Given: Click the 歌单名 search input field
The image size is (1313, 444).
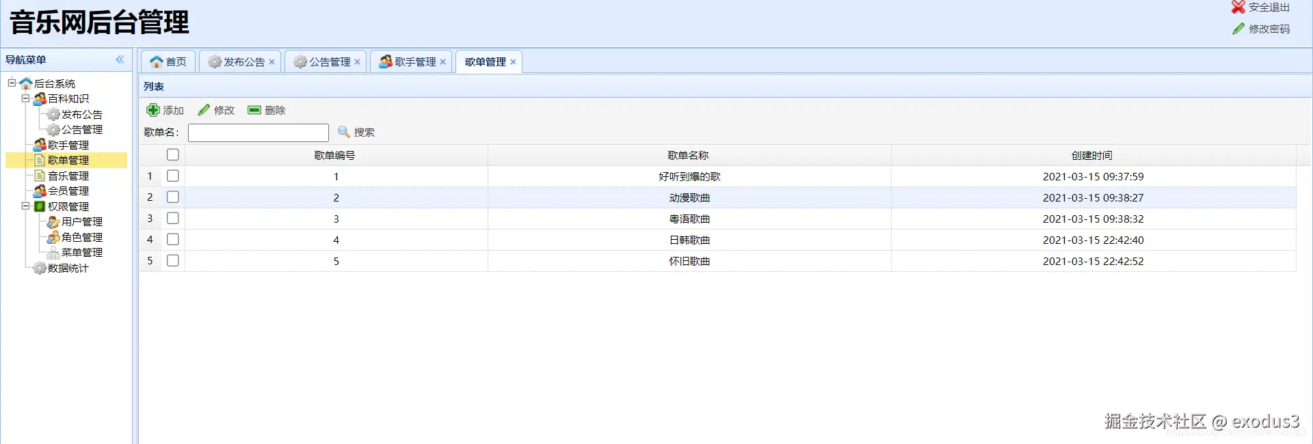Looking at the screenshot, I should (x=258, y=133).
